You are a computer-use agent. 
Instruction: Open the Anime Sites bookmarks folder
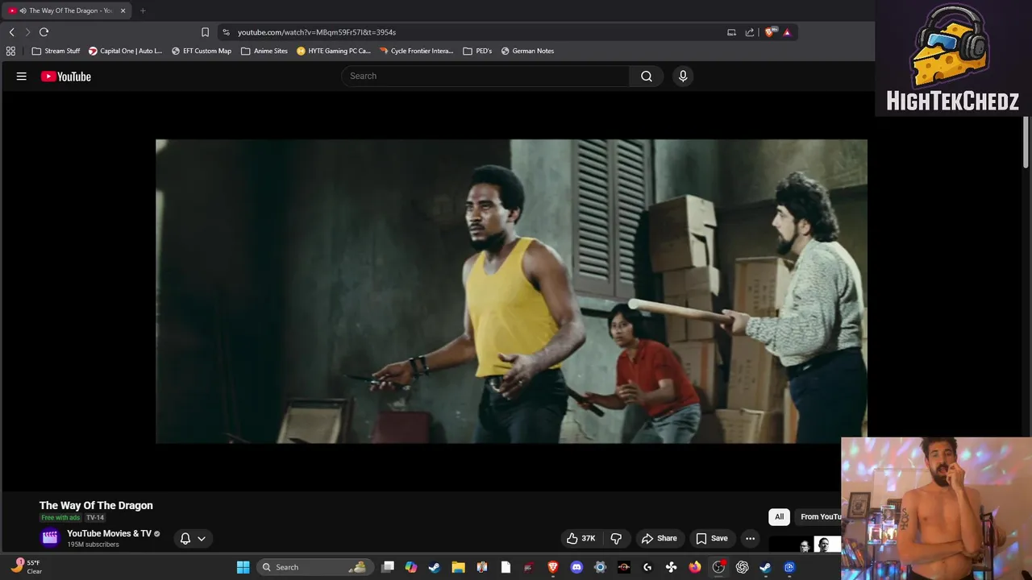coord(264,51)
